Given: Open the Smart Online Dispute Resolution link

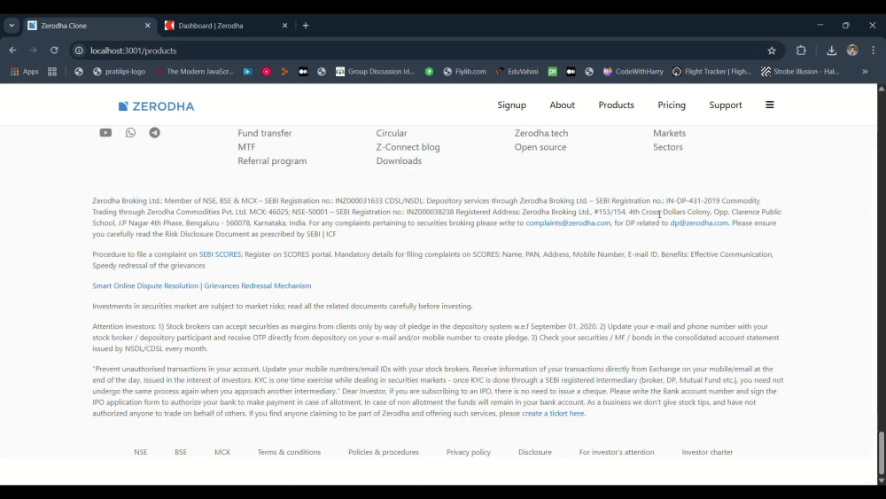Looking at the screenshot, I should click(x=145, y=286).
